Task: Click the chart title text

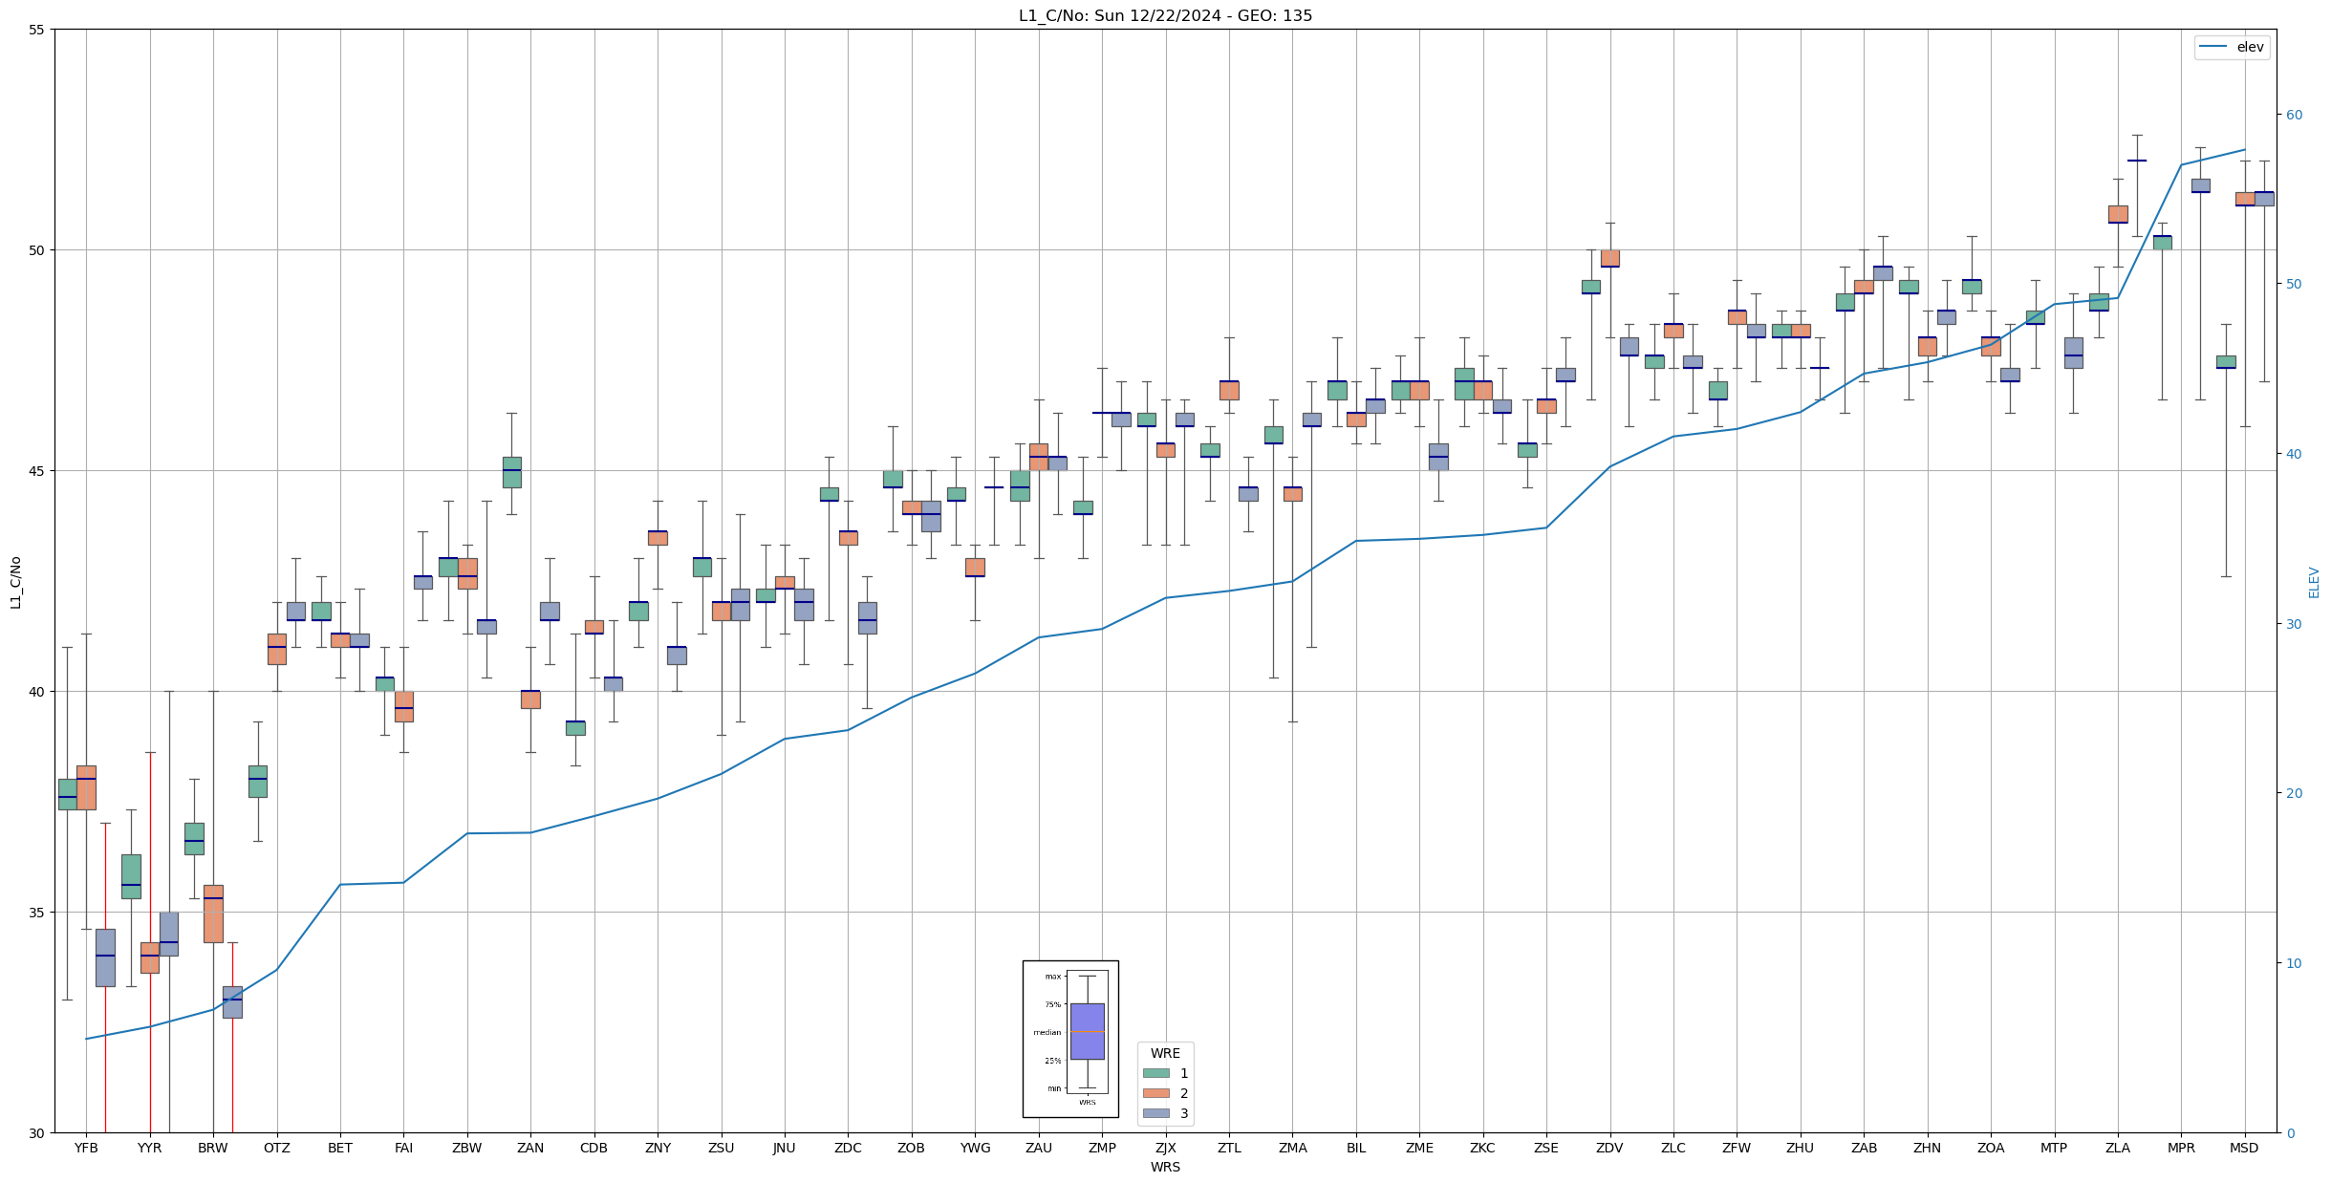Action: coord(1164,15)
